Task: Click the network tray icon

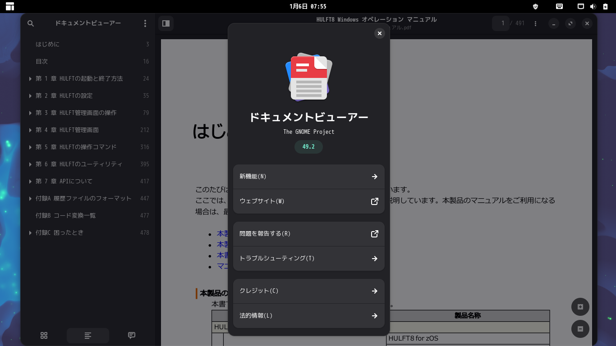Action: tap(581, 6)
